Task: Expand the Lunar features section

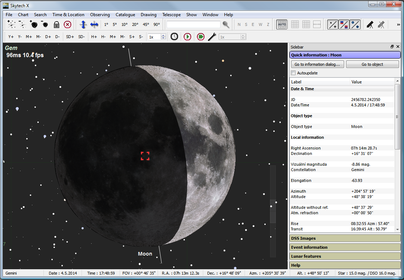Action: 345,256
